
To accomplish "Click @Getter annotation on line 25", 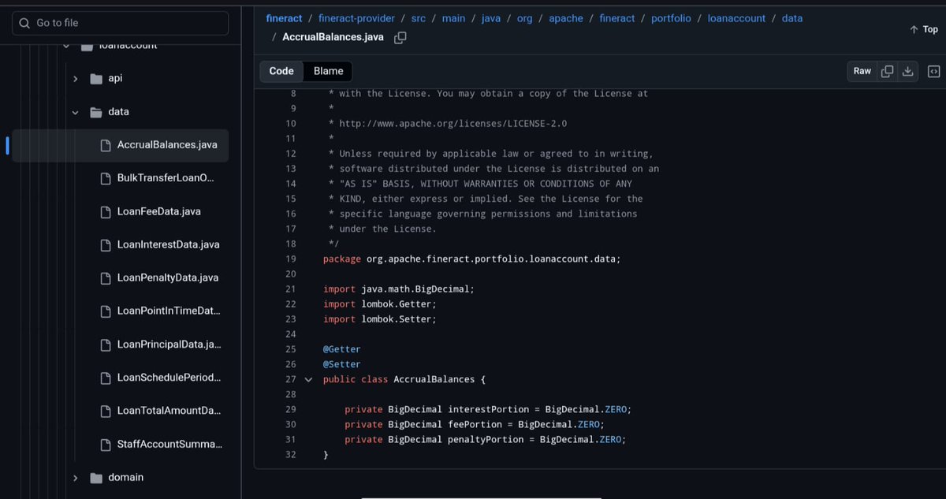I will point(341,349).
